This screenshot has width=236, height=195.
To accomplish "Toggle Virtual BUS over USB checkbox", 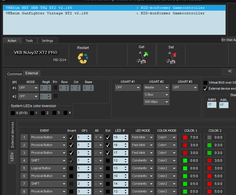I will click(x=205, y=82).
